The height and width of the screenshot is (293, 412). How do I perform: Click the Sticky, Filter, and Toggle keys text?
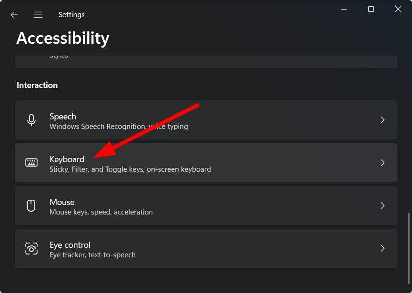pos(130,169)
